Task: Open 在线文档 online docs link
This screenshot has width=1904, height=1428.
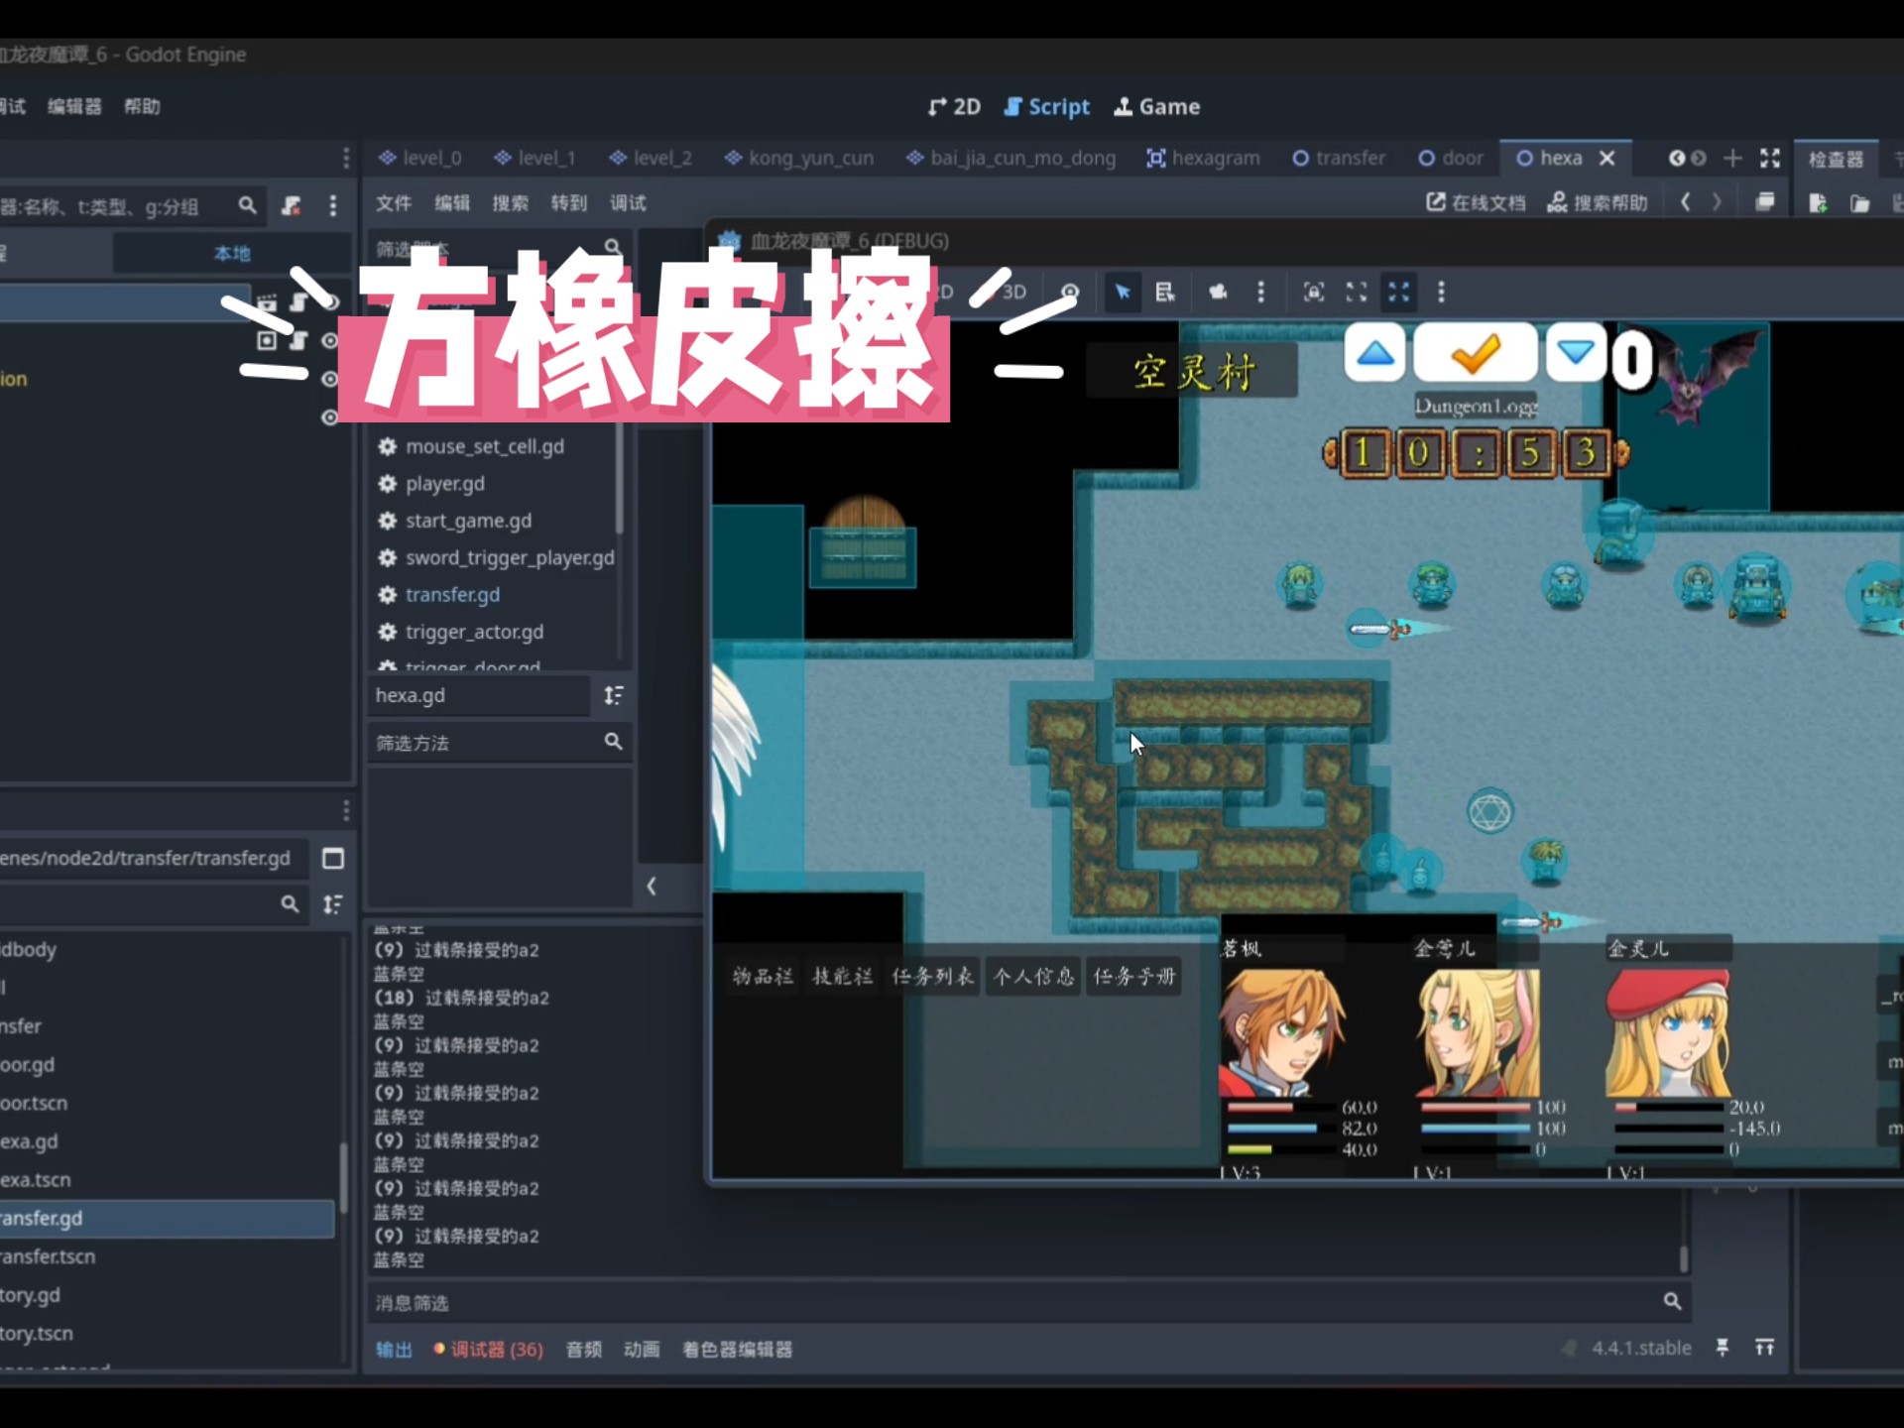Action: coord(1476,202)
